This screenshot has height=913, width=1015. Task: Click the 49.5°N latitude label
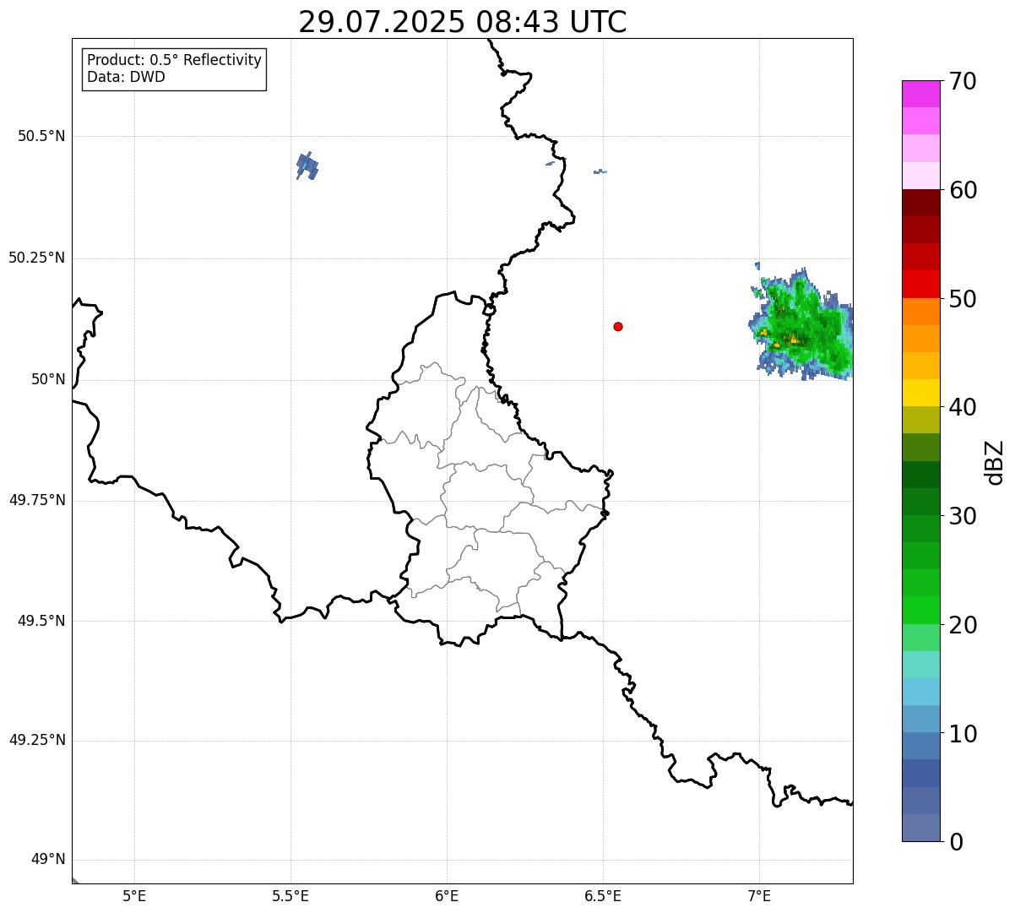(41, 621)
